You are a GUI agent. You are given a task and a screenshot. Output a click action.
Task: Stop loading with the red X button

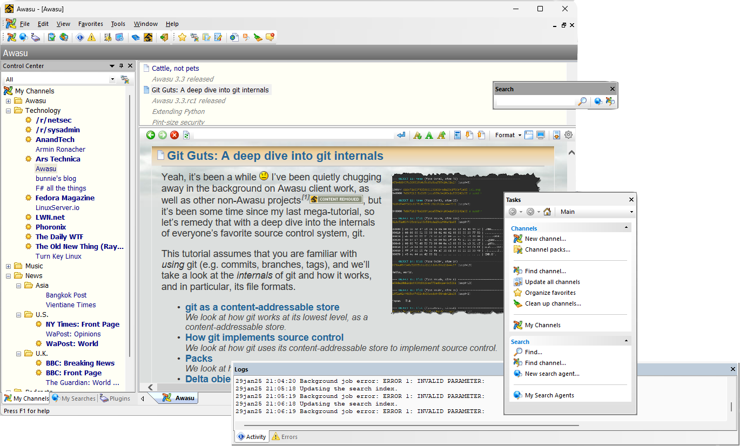(x=174, y=135)
